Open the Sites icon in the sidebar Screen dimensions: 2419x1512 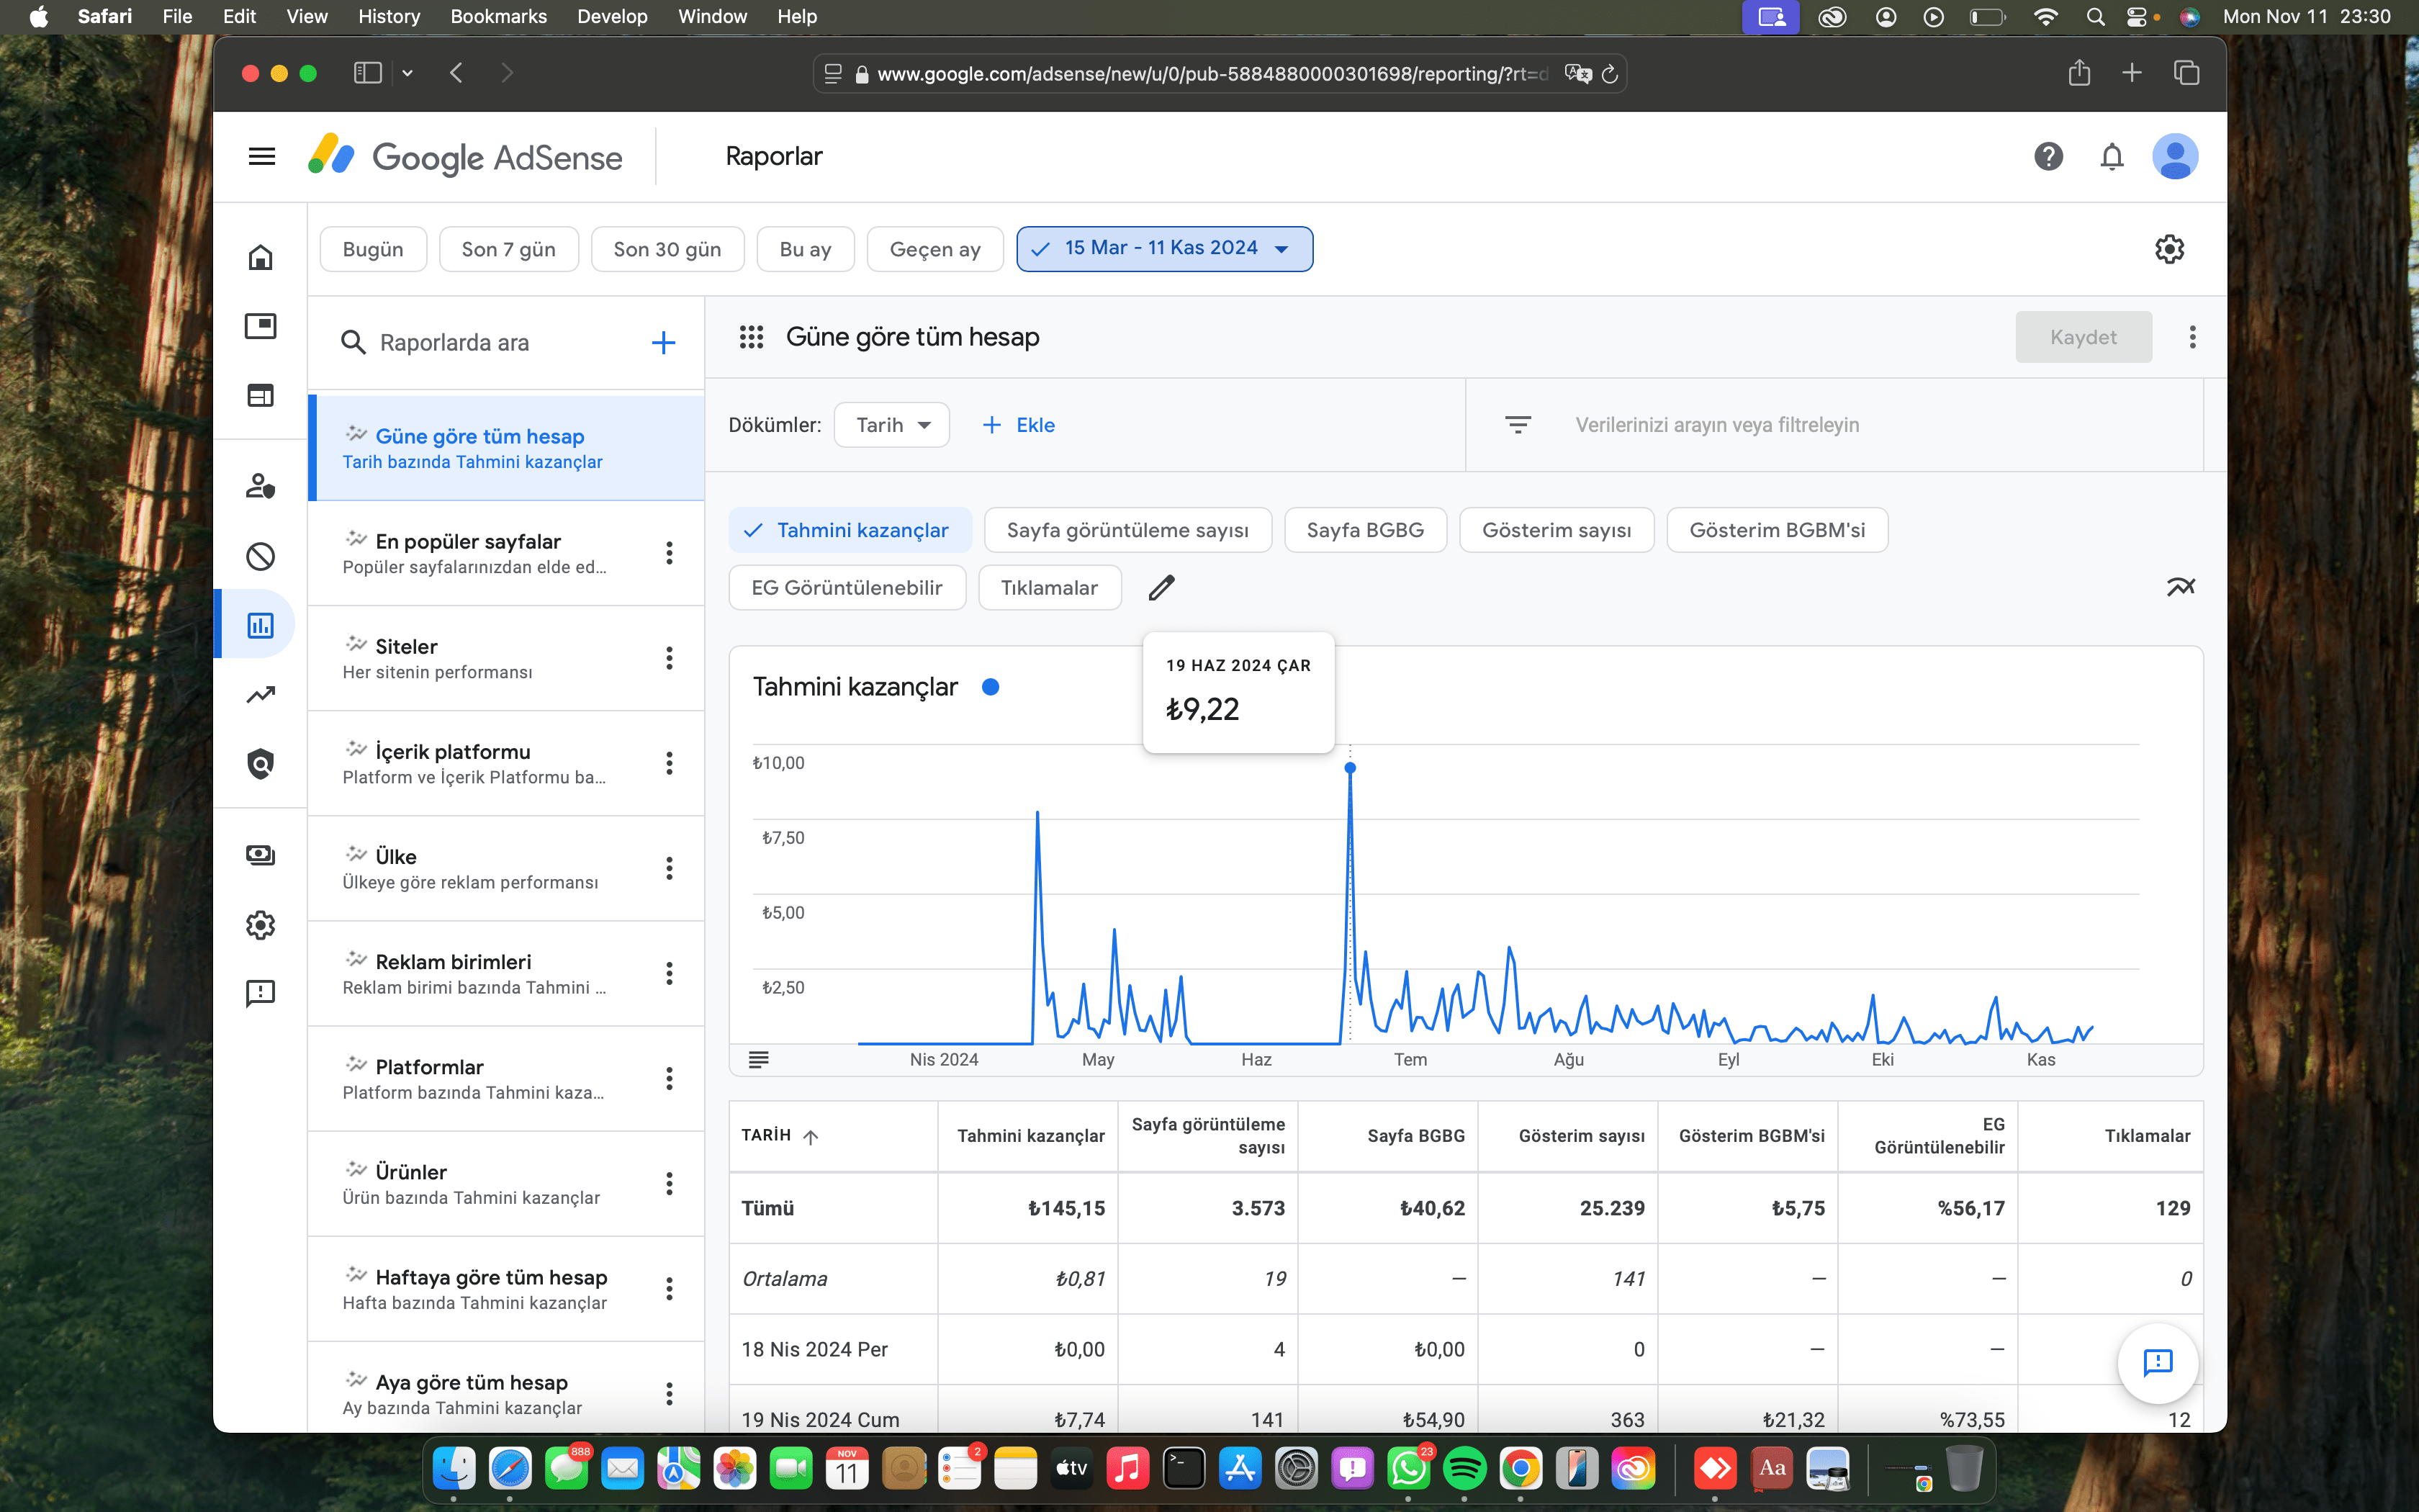(260, 395)
